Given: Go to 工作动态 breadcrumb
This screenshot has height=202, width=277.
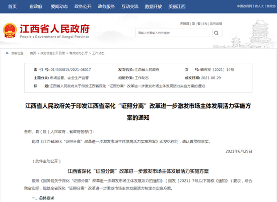Looking at the screenshot, I should click(x=98, y=53).
